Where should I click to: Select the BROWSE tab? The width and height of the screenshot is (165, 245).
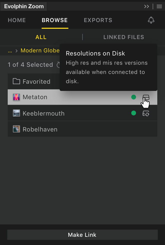coord(55,20)
